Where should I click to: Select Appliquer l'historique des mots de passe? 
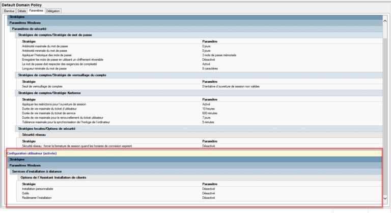pos(200,55)
